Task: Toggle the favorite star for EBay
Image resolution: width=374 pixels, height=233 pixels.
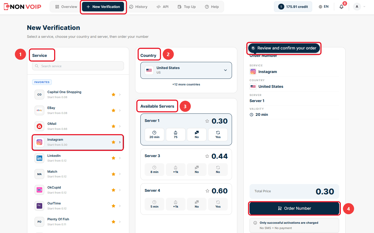Action: point(113,110)
